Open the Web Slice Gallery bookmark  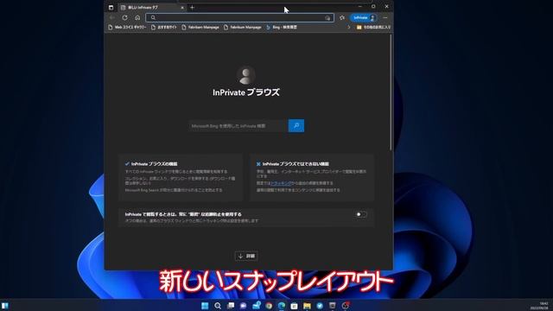[x=127, y=27]
